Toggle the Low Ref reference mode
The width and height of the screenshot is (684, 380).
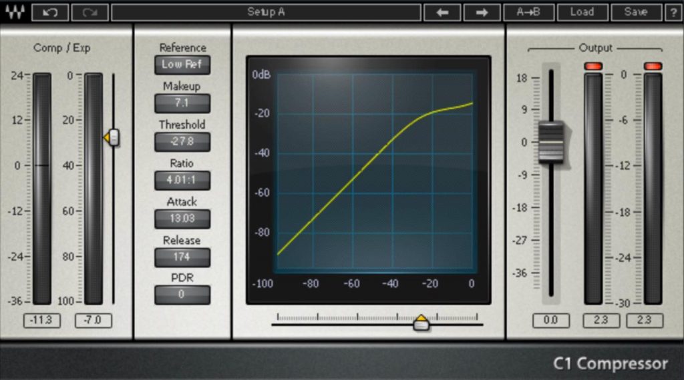pyautogui.click(x=182, y=65)
